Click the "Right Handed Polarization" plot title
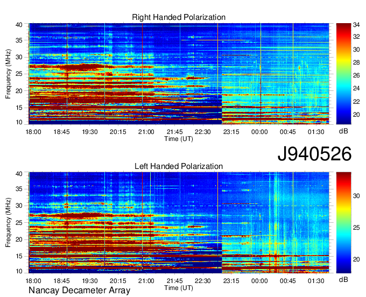The width and height of the screenshot is (366, 297). coord(179,18)
